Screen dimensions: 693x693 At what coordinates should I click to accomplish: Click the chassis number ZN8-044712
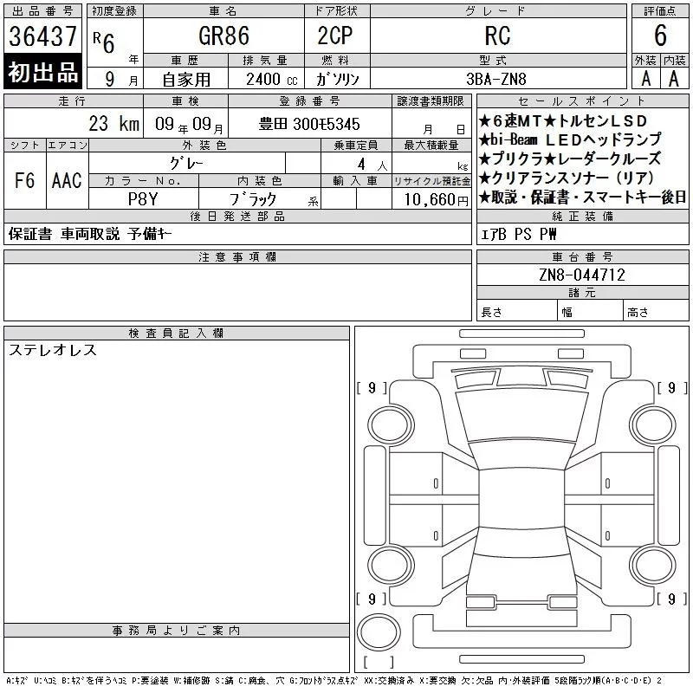pos(582,275)
